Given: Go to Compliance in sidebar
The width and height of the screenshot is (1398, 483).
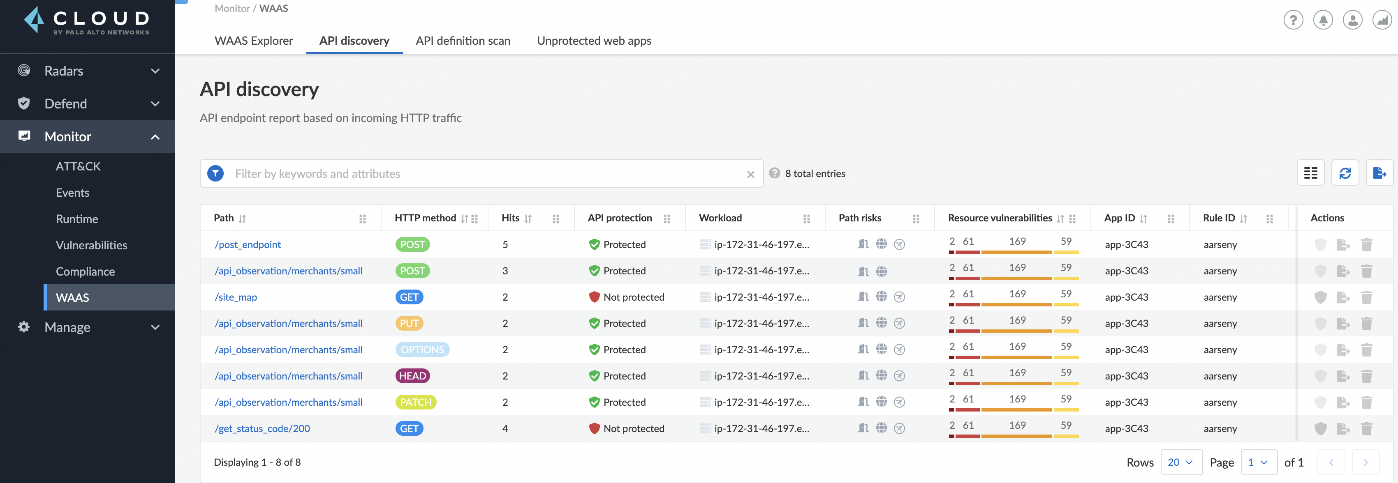Looking at the screenshot, I should 85,271.
